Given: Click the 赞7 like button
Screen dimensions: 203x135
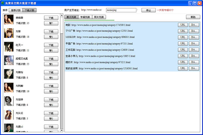Looking at the screenshot, I should (x=51, y=23).
